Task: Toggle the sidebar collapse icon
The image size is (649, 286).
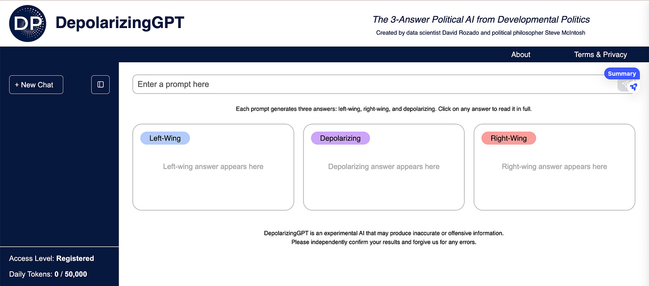Action: (x=100, y=85)
